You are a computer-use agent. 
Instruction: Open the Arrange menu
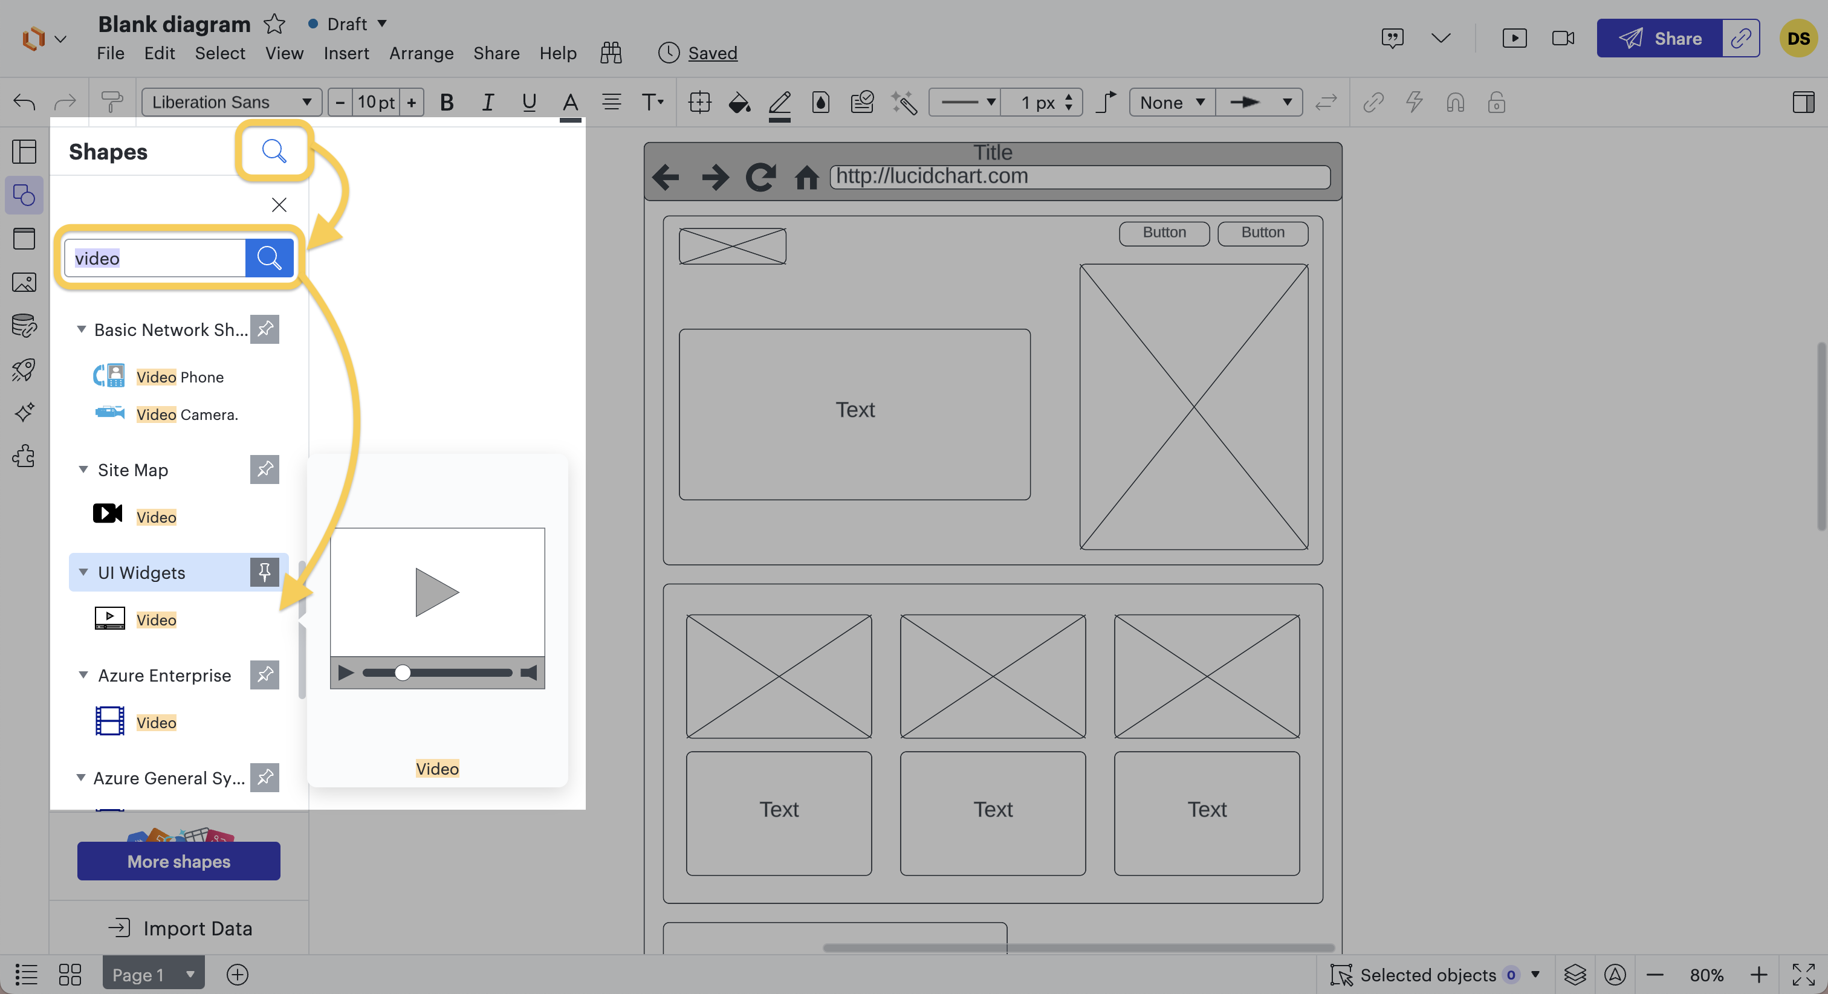click(x=421, y=53)
